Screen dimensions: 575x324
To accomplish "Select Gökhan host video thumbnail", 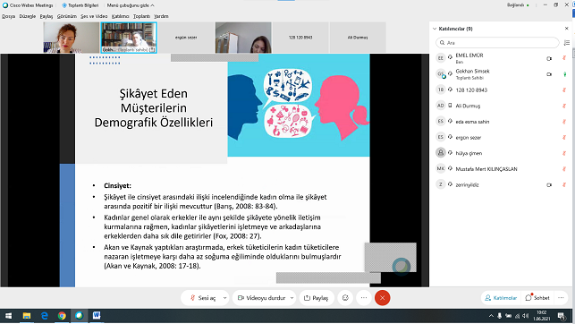I will click(x=129, y=38).
